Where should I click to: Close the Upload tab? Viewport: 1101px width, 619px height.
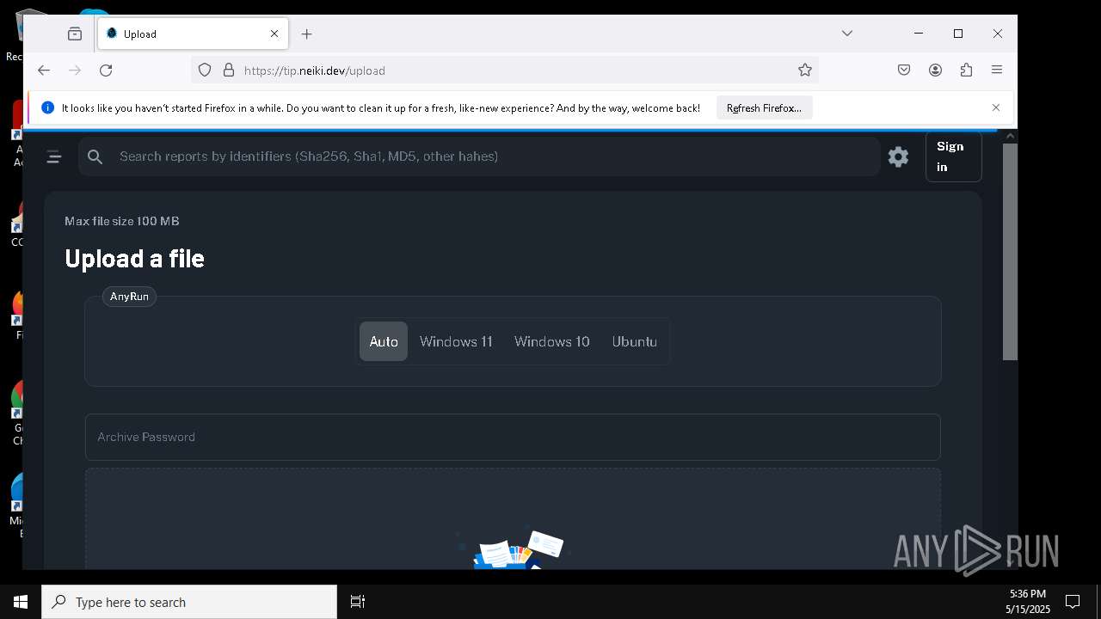point(274,34)
